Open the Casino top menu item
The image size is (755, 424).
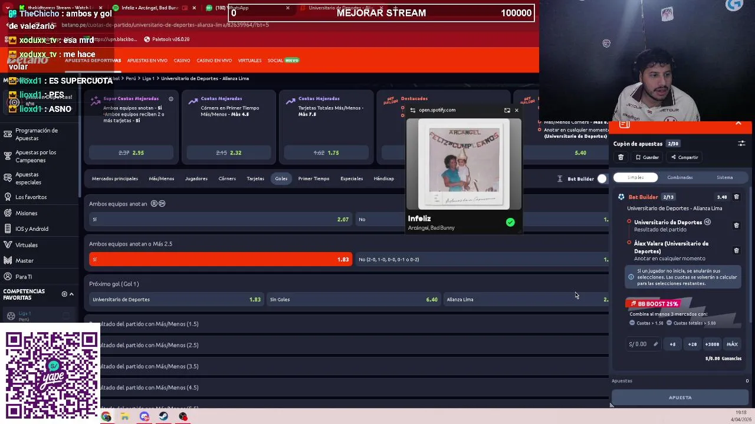(x=182, y=61)
